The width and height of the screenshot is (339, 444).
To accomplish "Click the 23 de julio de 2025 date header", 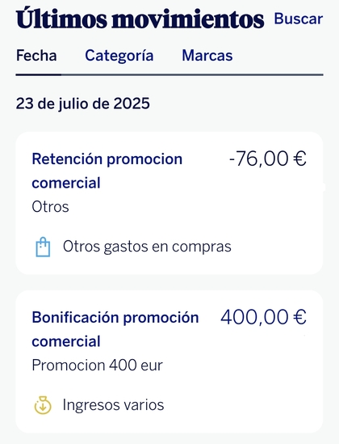I will 83,104.
